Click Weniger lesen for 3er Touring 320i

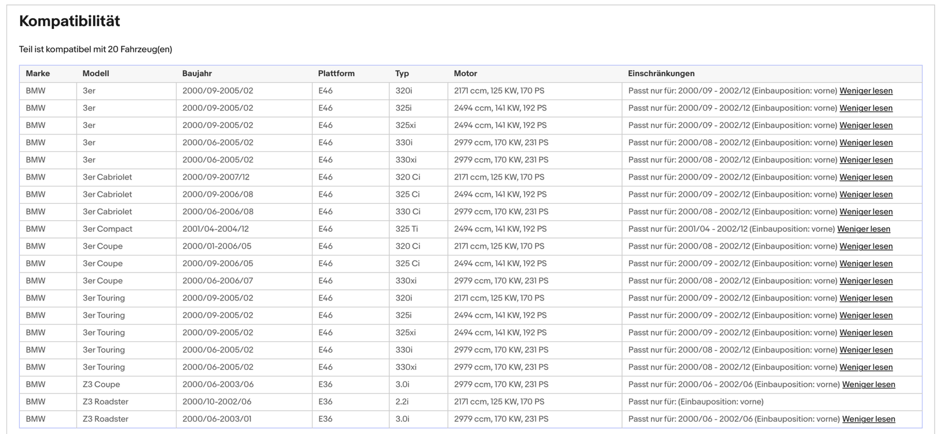click(866, 298)
